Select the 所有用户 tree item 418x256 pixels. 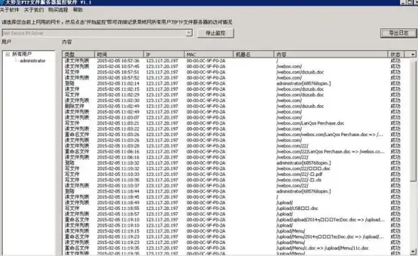[21, 54]
